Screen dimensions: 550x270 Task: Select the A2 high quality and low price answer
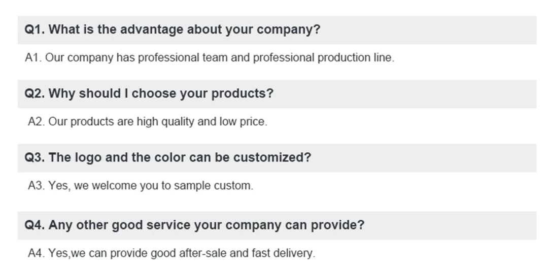148,122
